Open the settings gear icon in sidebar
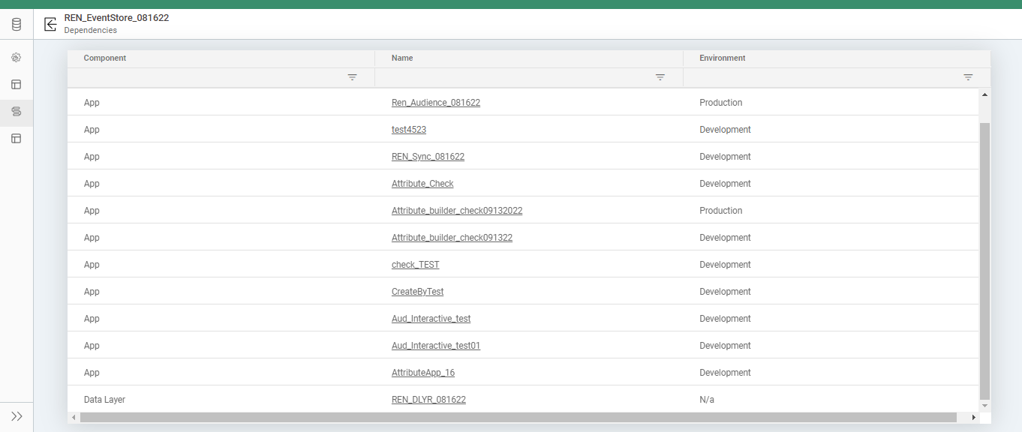 pyautogui.click(x=17, y=58)
